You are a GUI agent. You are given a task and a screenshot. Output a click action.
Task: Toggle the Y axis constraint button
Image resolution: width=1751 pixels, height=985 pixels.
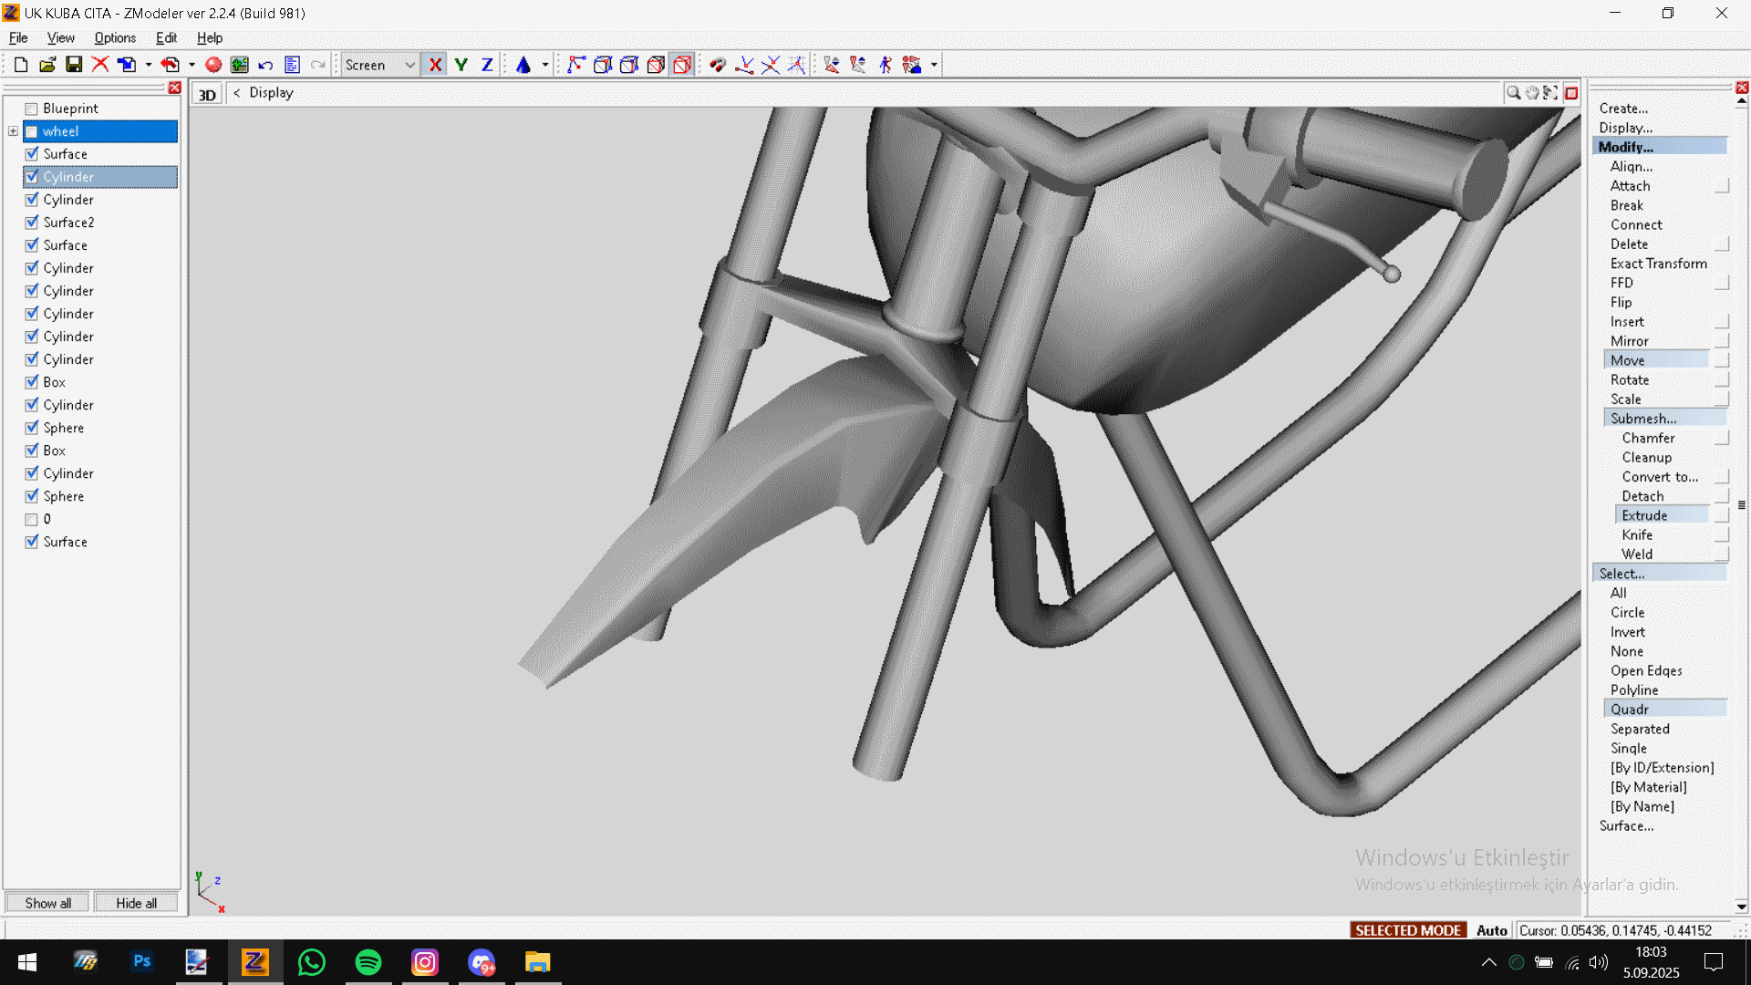(461, 65)
